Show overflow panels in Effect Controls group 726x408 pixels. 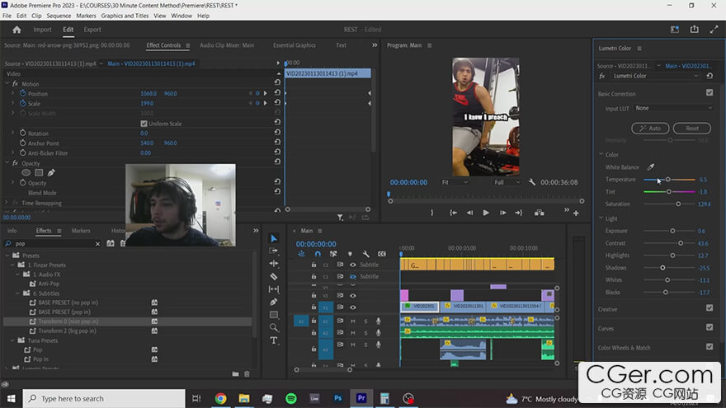[x=375, y=45]
